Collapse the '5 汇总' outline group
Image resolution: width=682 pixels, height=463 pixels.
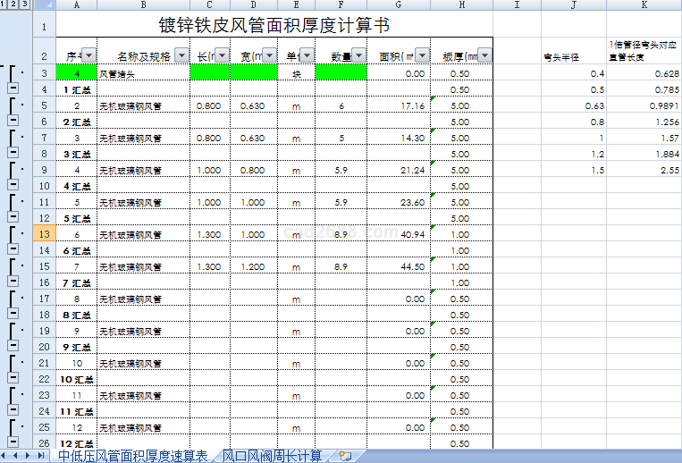pos(13,217)
